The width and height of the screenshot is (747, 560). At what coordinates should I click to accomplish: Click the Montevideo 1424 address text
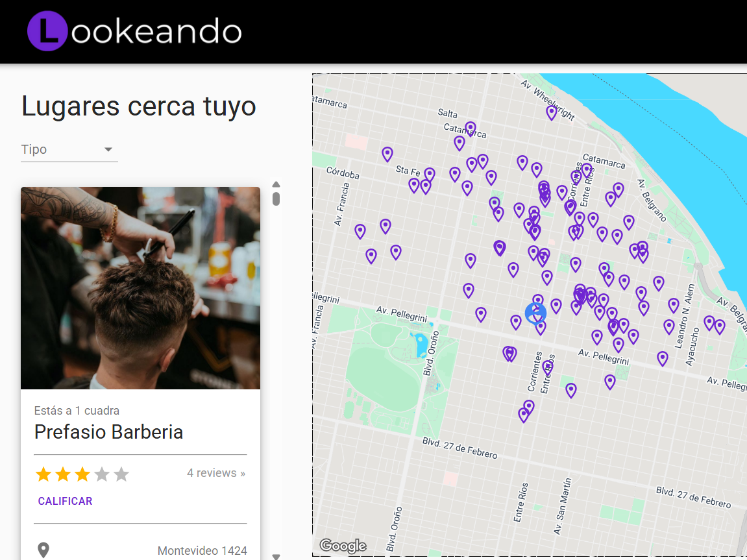pyautogui.click(x=202, y=551)
